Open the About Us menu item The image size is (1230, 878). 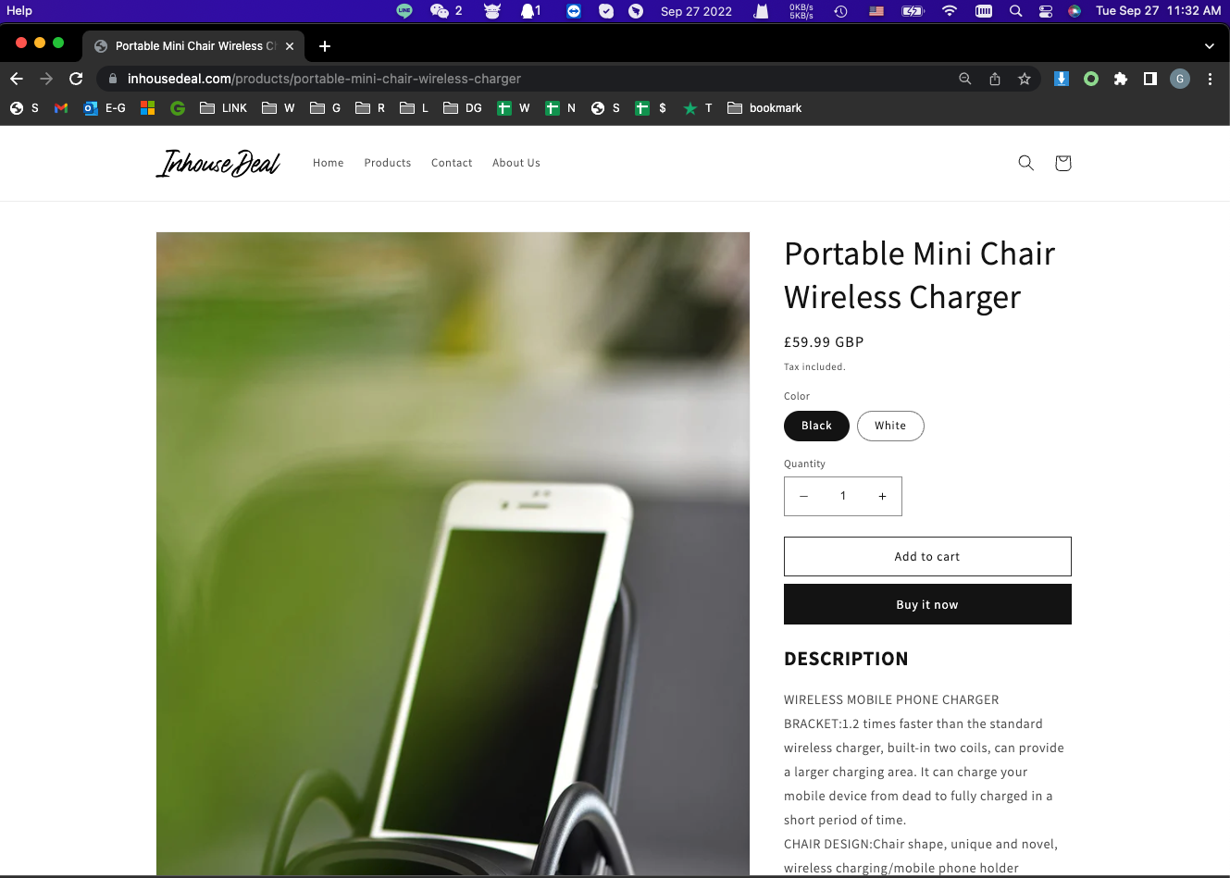click(x=516, y=163)
